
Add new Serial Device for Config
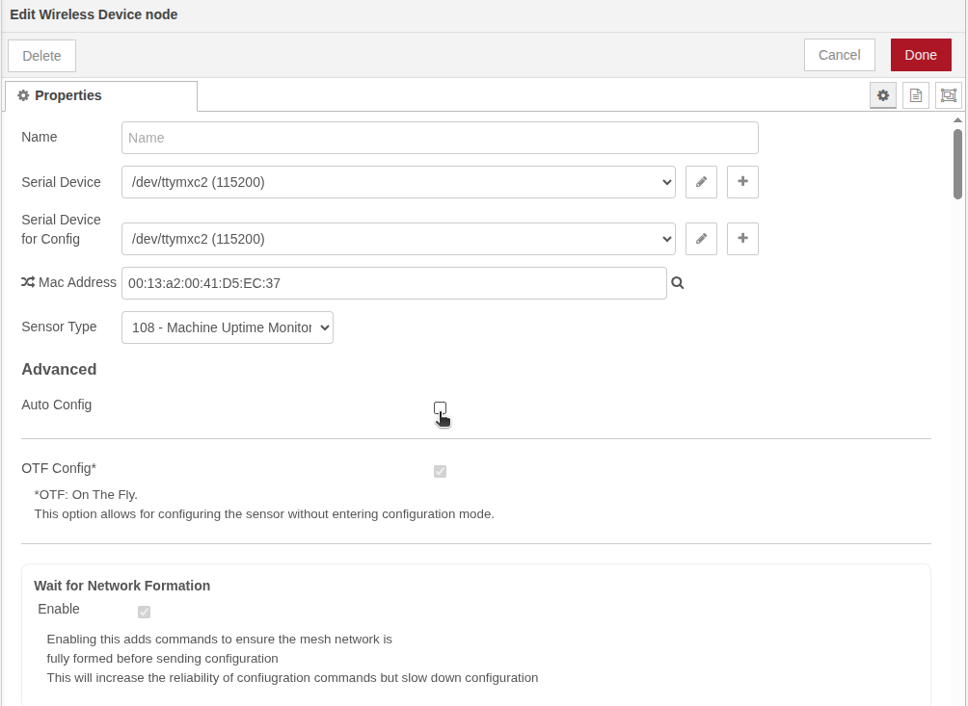742,239
